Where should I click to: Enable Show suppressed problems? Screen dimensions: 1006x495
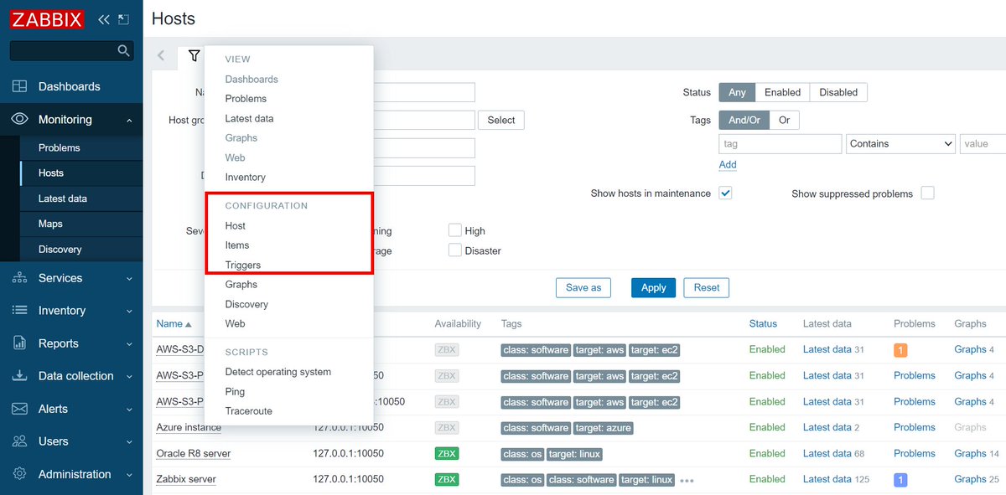pos(928,193)
